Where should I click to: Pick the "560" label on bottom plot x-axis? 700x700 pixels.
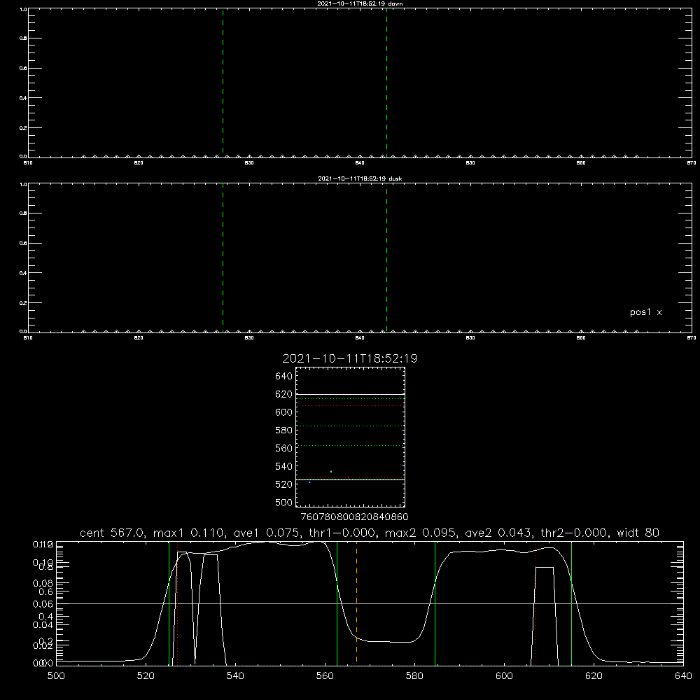(x=325, y=676)
